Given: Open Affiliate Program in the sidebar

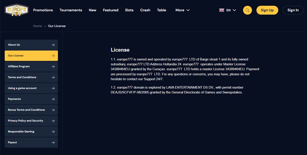Looking at the screenshot, I should (x=31, y=67).
